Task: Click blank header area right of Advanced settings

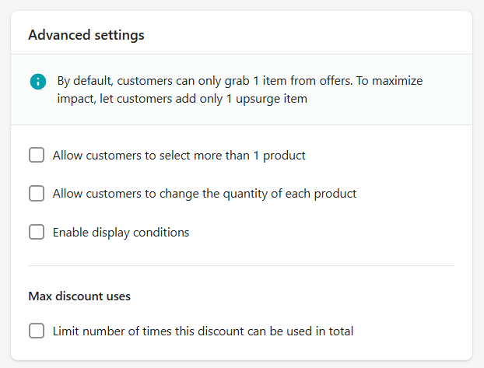Action: click(x=309, y=34)
